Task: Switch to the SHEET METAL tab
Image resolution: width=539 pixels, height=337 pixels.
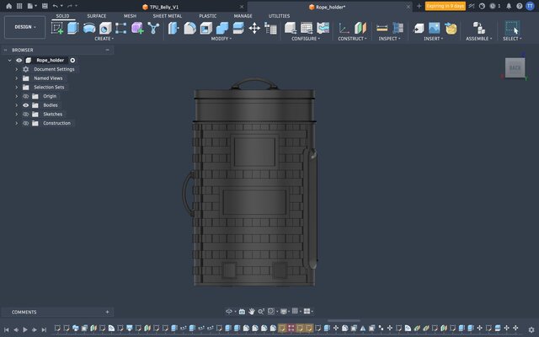Action: (168, 16)
